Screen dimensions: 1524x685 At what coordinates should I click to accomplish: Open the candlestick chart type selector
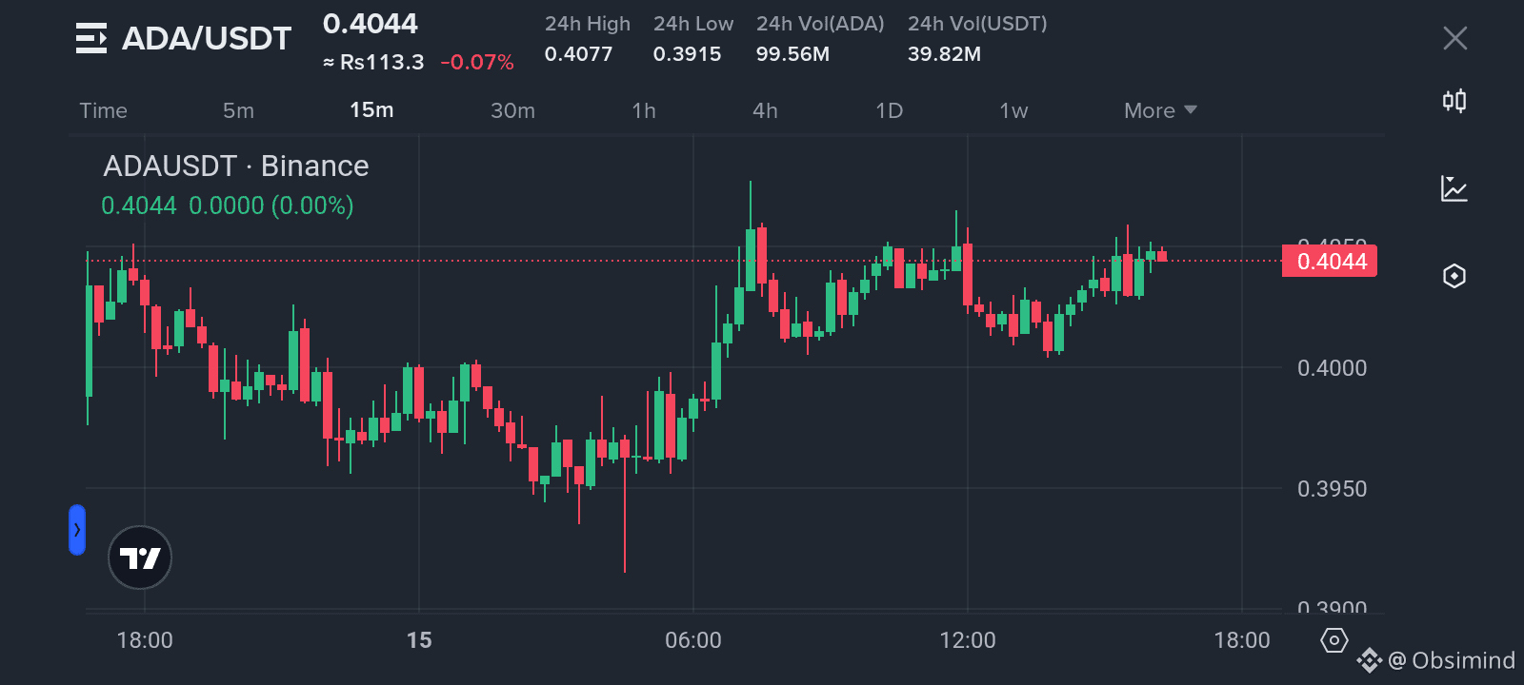1454,100
